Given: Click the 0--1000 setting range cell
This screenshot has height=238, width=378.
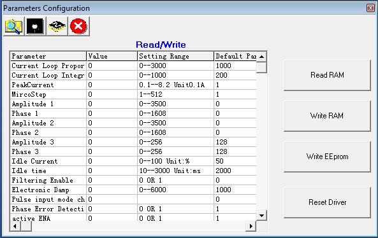Looking at the screenshot, I should point(175,75).
